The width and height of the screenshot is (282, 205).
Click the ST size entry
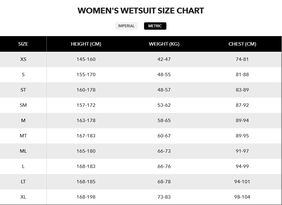(23, 90)
